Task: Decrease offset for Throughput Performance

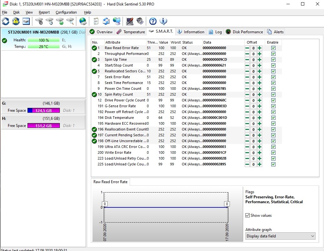Action: tap(247, 54)
